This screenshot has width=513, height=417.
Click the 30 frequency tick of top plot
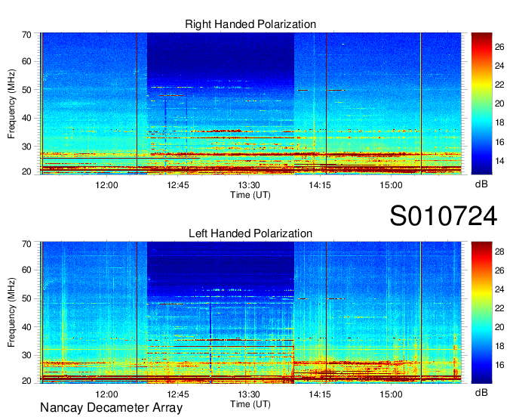[26, 147]
